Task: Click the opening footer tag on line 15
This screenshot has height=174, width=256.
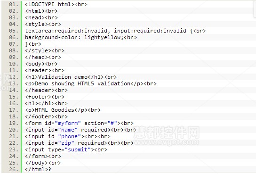Action: point(36,97)
